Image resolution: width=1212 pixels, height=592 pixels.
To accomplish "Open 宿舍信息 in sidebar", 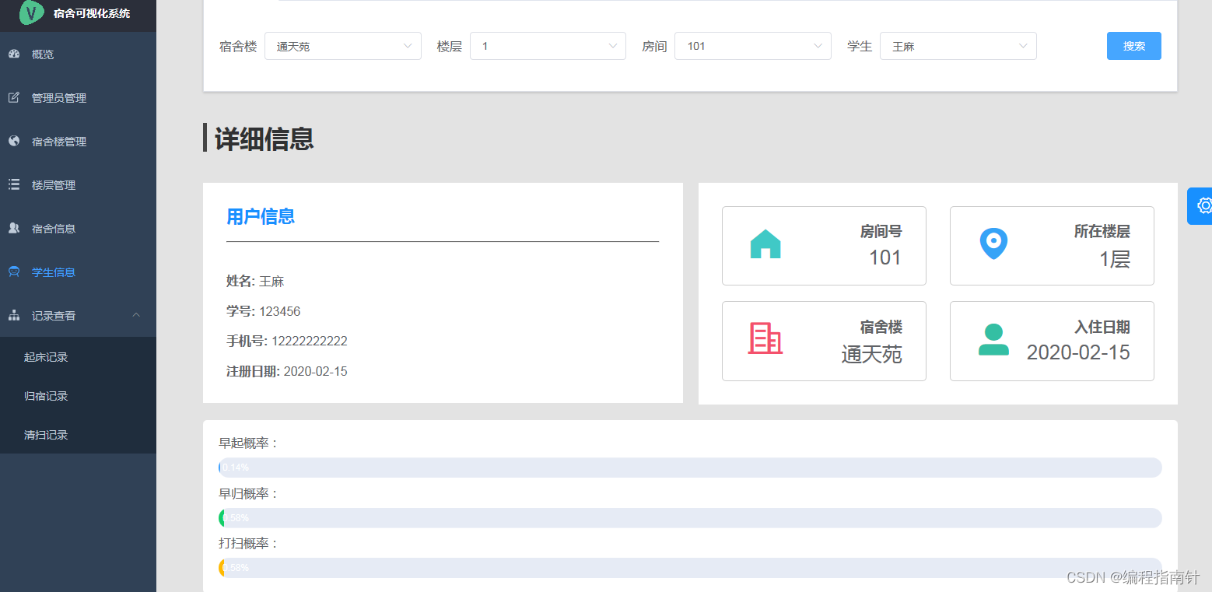I will click(78, 229).
